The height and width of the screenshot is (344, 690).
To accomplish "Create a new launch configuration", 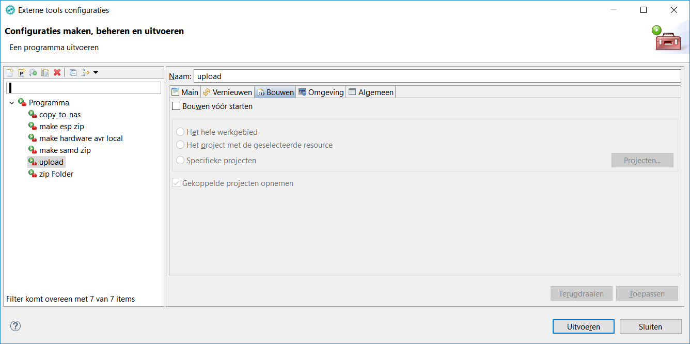I will pyautogui.click(x=10, y=72).
